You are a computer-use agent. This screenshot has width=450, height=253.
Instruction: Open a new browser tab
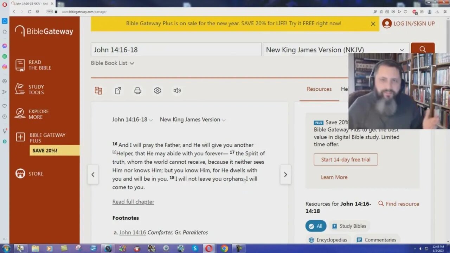tap(59, 4)
